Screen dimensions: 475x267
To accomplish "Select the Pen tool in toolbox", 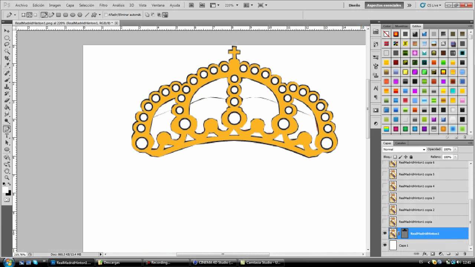I will (7, 129).
